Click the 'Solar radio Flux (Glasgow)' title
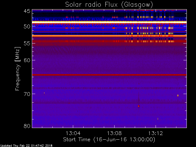This screenshot has height=147, width=196. pos(109,5)
